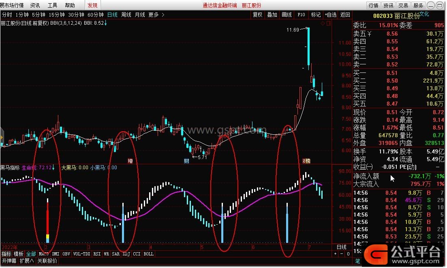Click the 文化 sector tag beside the stock name

point(424,14)
